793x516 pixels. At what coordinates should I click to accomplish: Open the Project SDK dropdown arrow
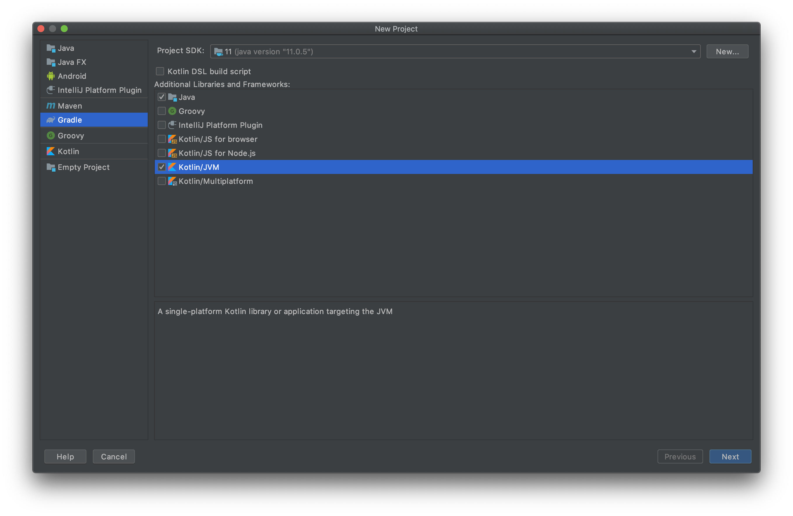(x=693, y=52)
